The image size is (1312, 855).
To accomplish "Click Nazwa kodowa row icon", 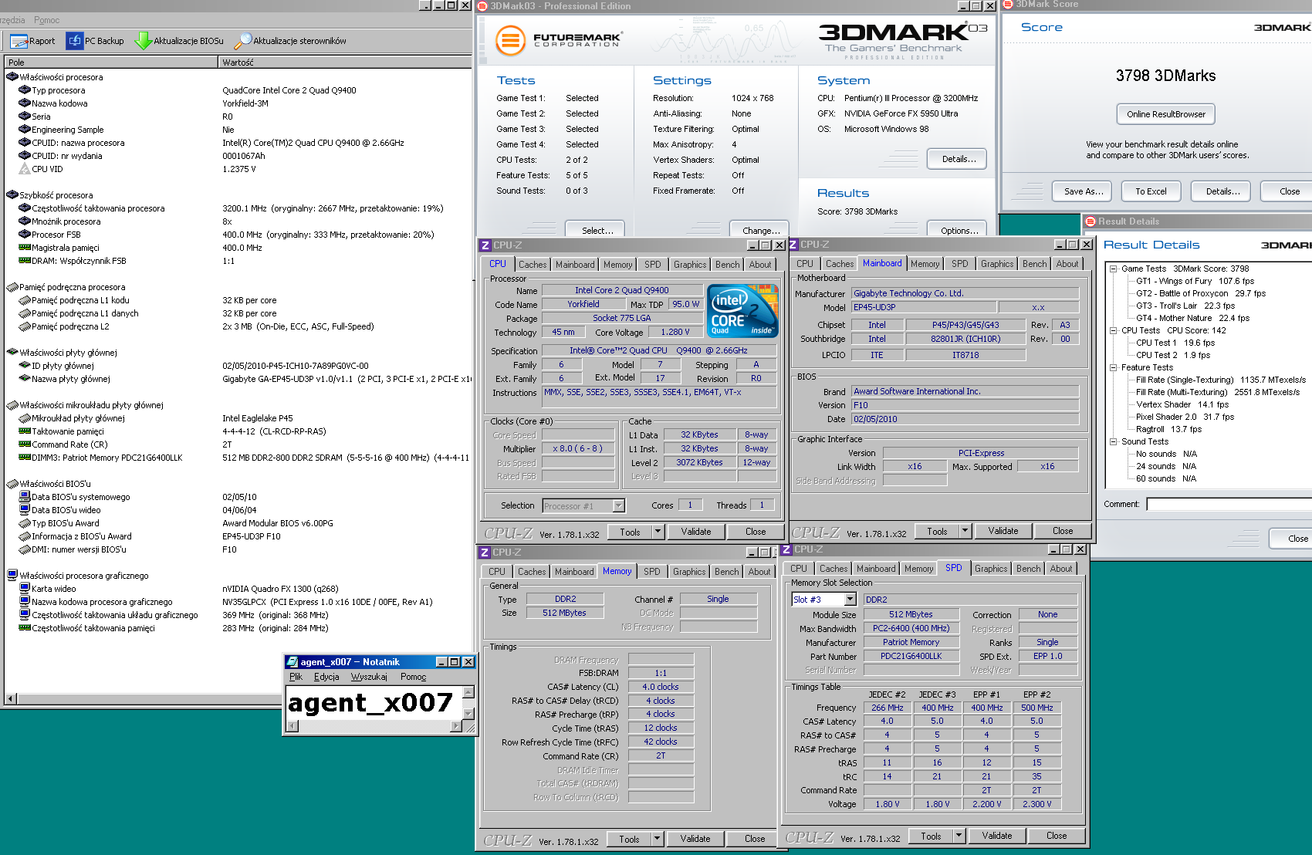I will (25, 103).
